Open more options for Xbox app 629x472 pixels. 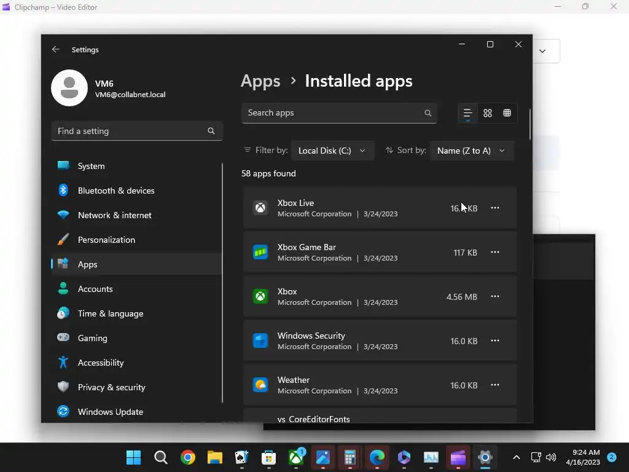[495, 296]
